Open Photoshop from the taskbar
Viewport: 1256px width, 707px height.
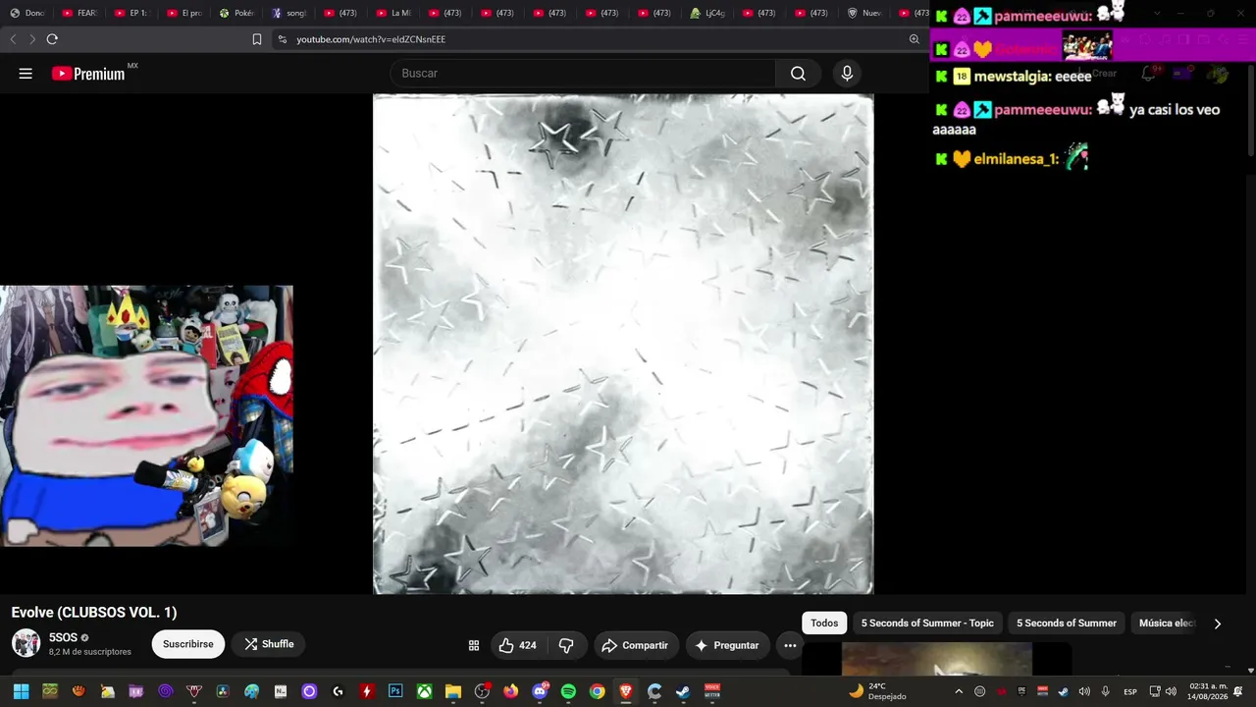(x=395, y=691)
